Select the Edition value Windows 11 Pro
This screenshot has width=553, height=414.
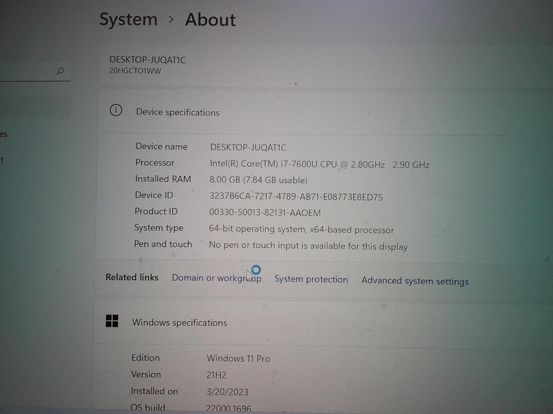point(238,358)
